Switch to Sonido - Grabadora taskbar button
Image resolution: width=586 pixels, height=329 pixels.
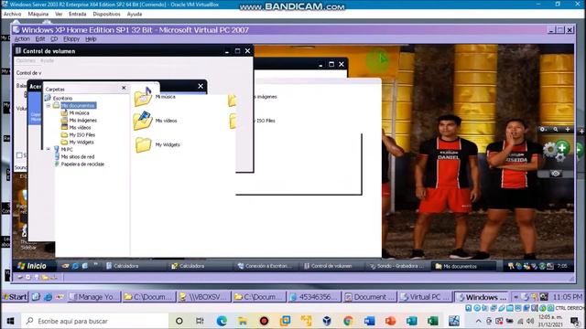click(397, 266)
